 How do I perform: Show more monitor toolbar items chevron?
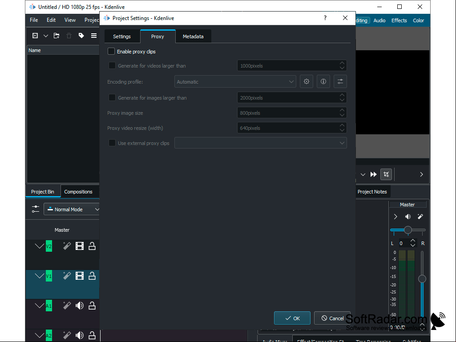point(421,174)
